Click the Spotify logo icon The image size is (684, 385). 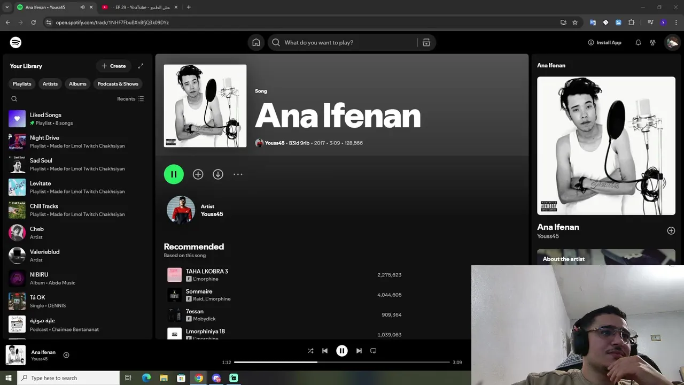tap(15, 42)
